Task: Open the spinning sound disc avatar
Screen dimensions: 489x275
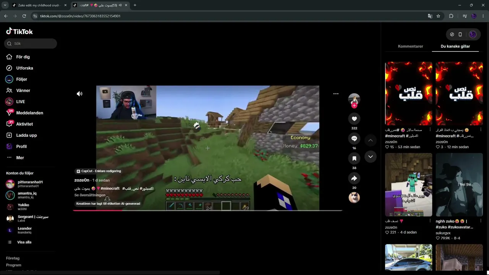Action: pos(354,197)
